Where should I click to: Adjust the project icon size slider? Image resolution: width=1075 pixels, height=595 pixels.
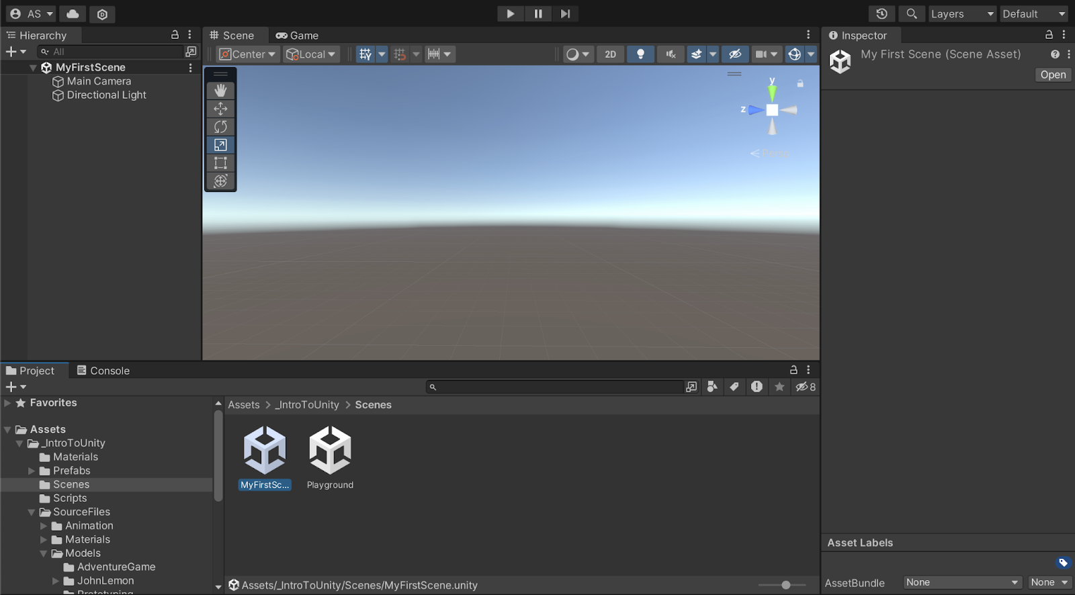pyautogui.click(x=785, y=585)
